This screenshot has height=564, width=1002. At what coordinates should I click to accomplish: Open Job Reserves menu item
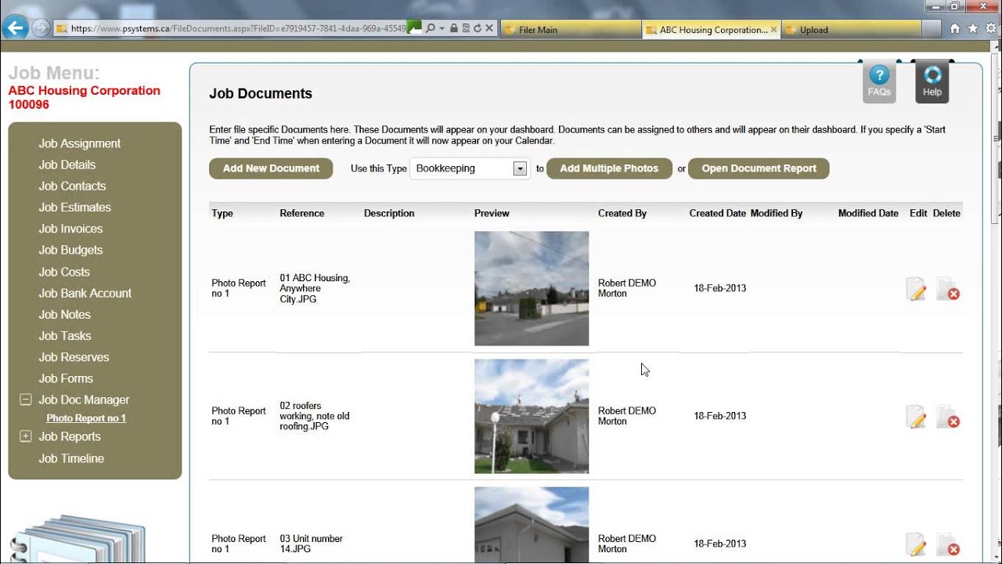click(74, 357)
